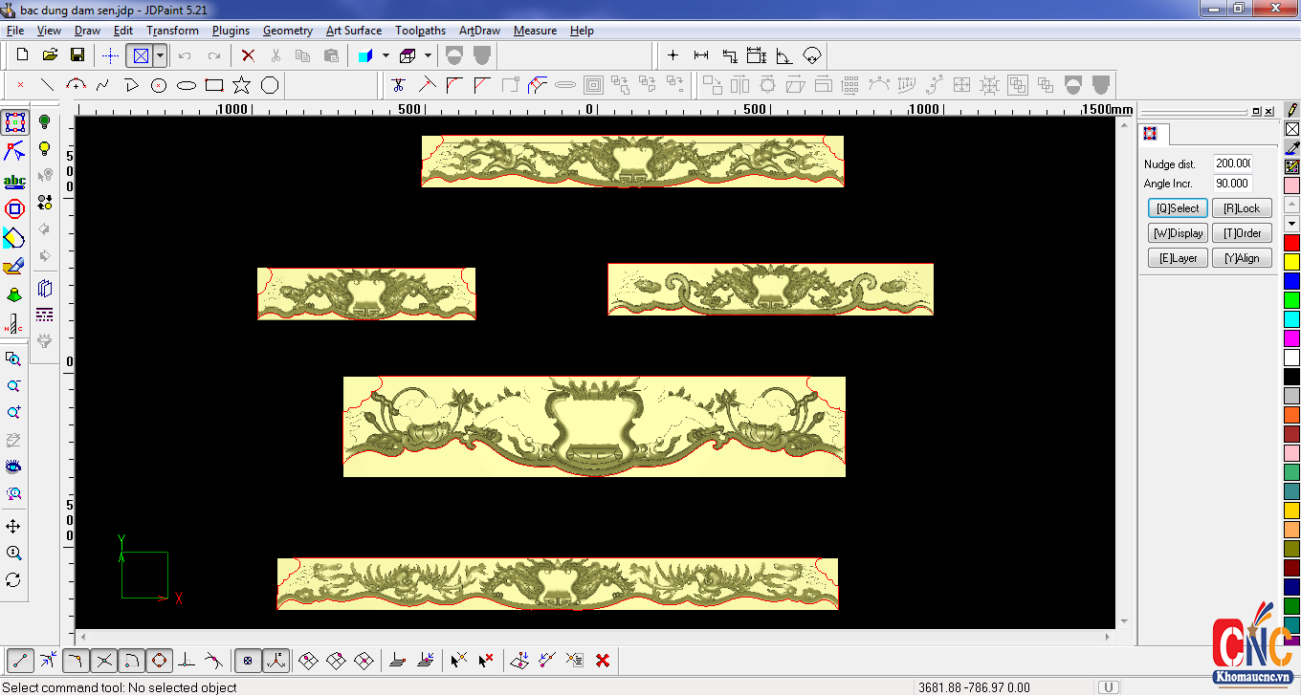Toggle the intersection snap button
Screen dimensions: 1301x696
(x=104, y=660)
